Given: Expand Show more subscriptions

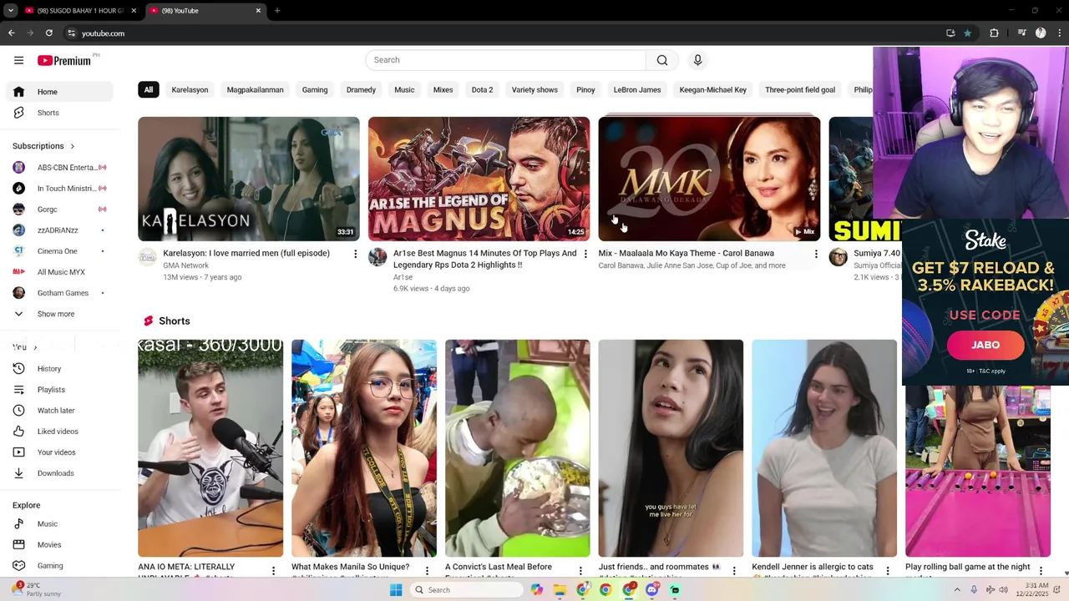Looking at the screenshot, I should click(x=58, y=314).
